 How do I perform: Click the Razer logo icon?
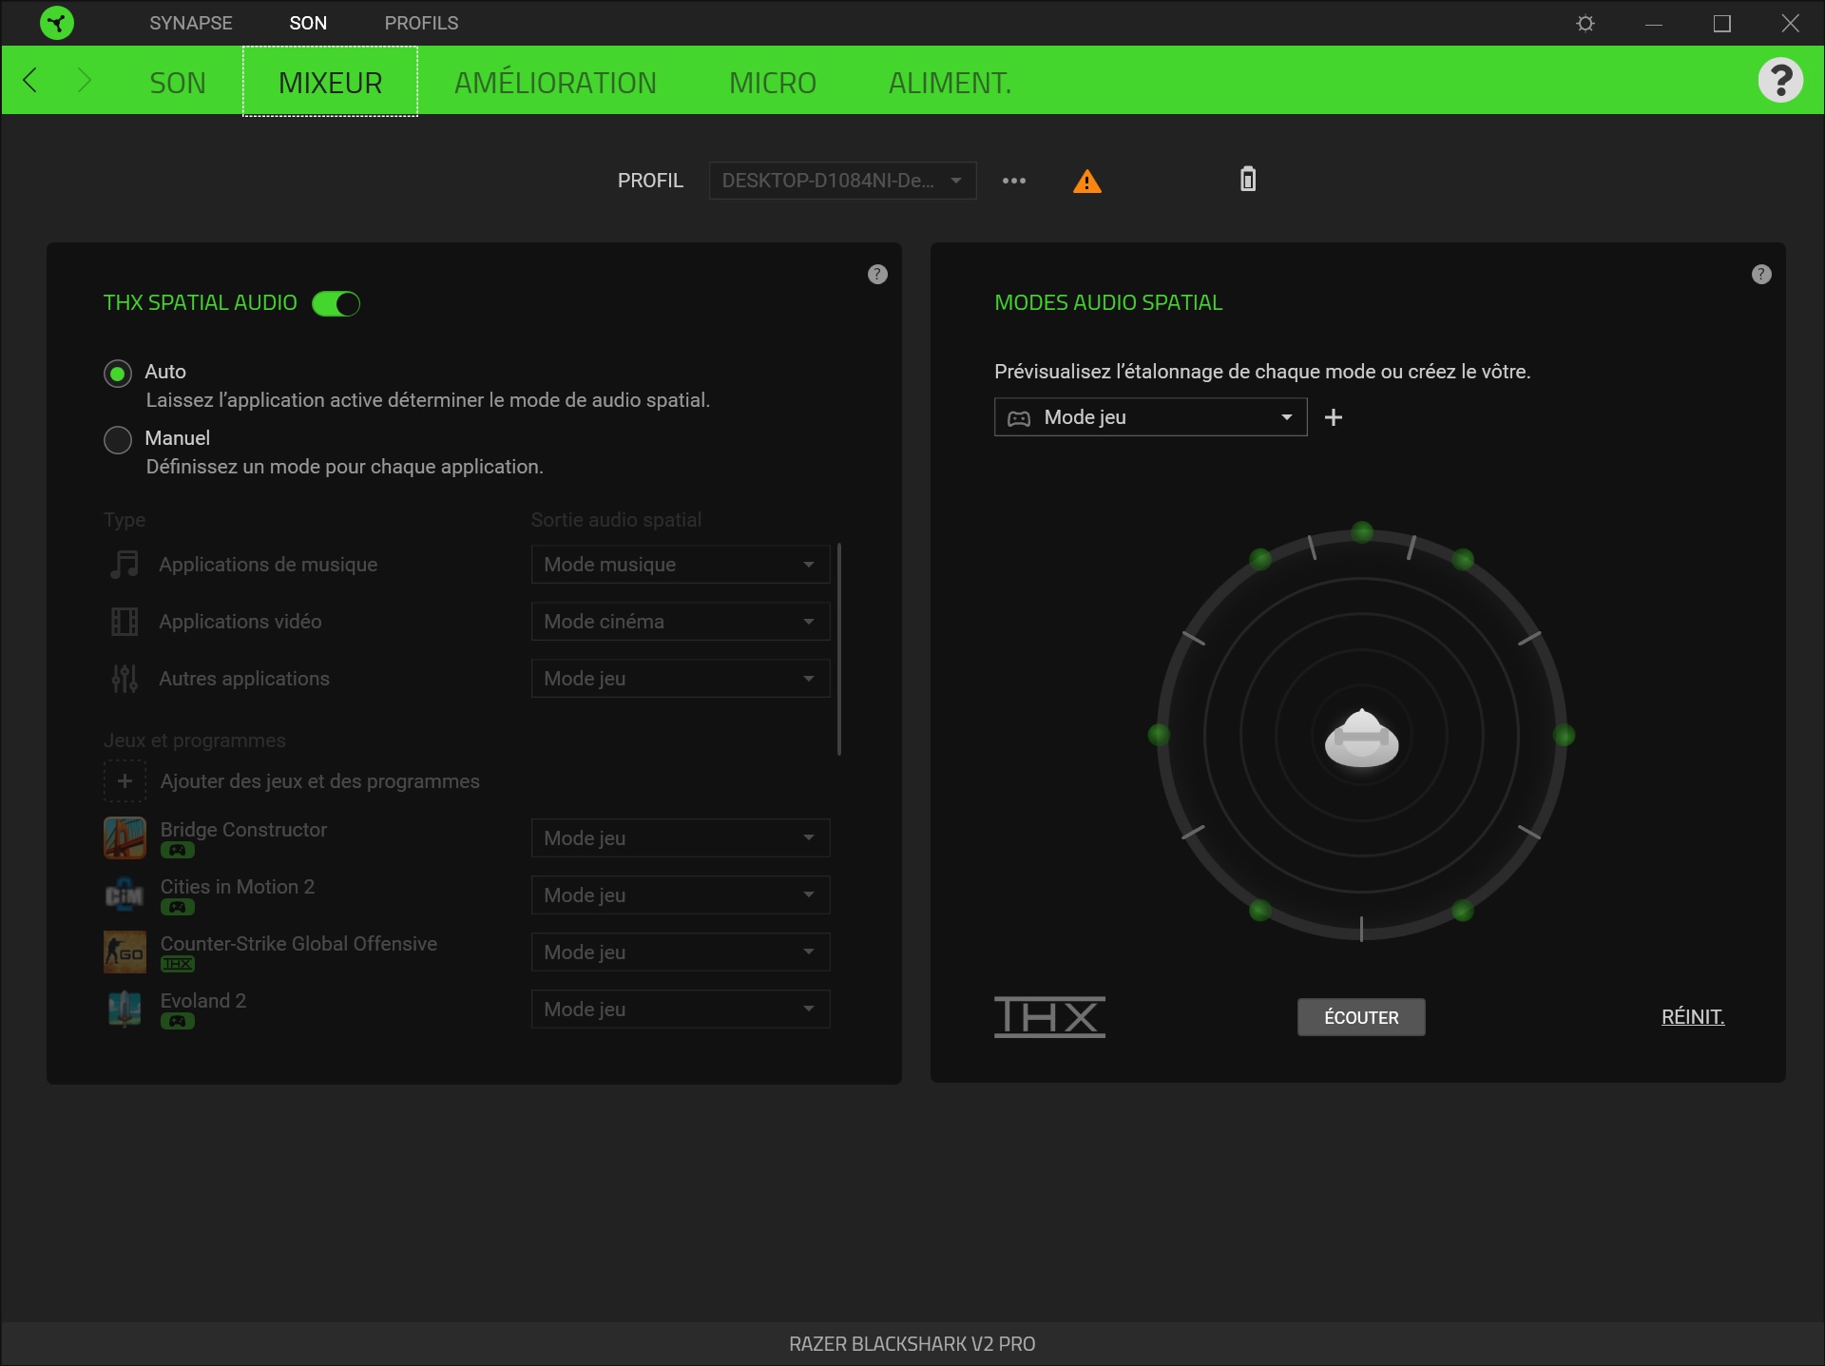coord(57,23)
